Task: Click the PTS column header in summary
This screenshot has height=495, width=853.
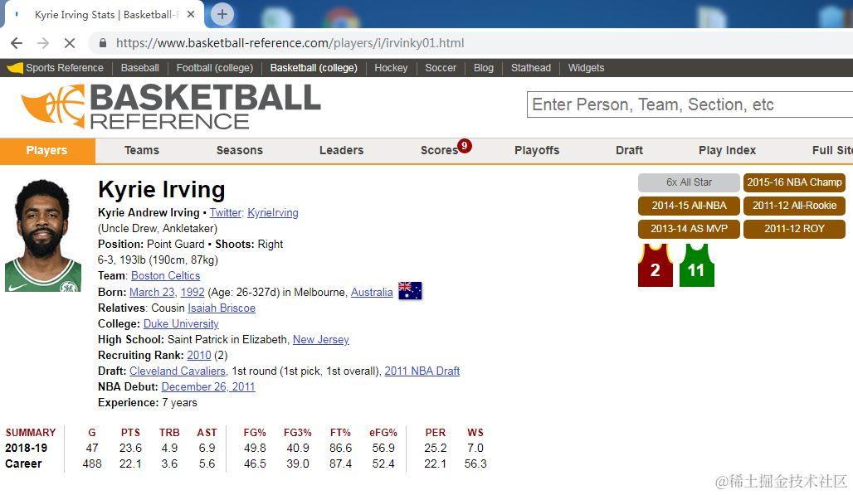Action: pyautogui.click(x=130, y=433)
